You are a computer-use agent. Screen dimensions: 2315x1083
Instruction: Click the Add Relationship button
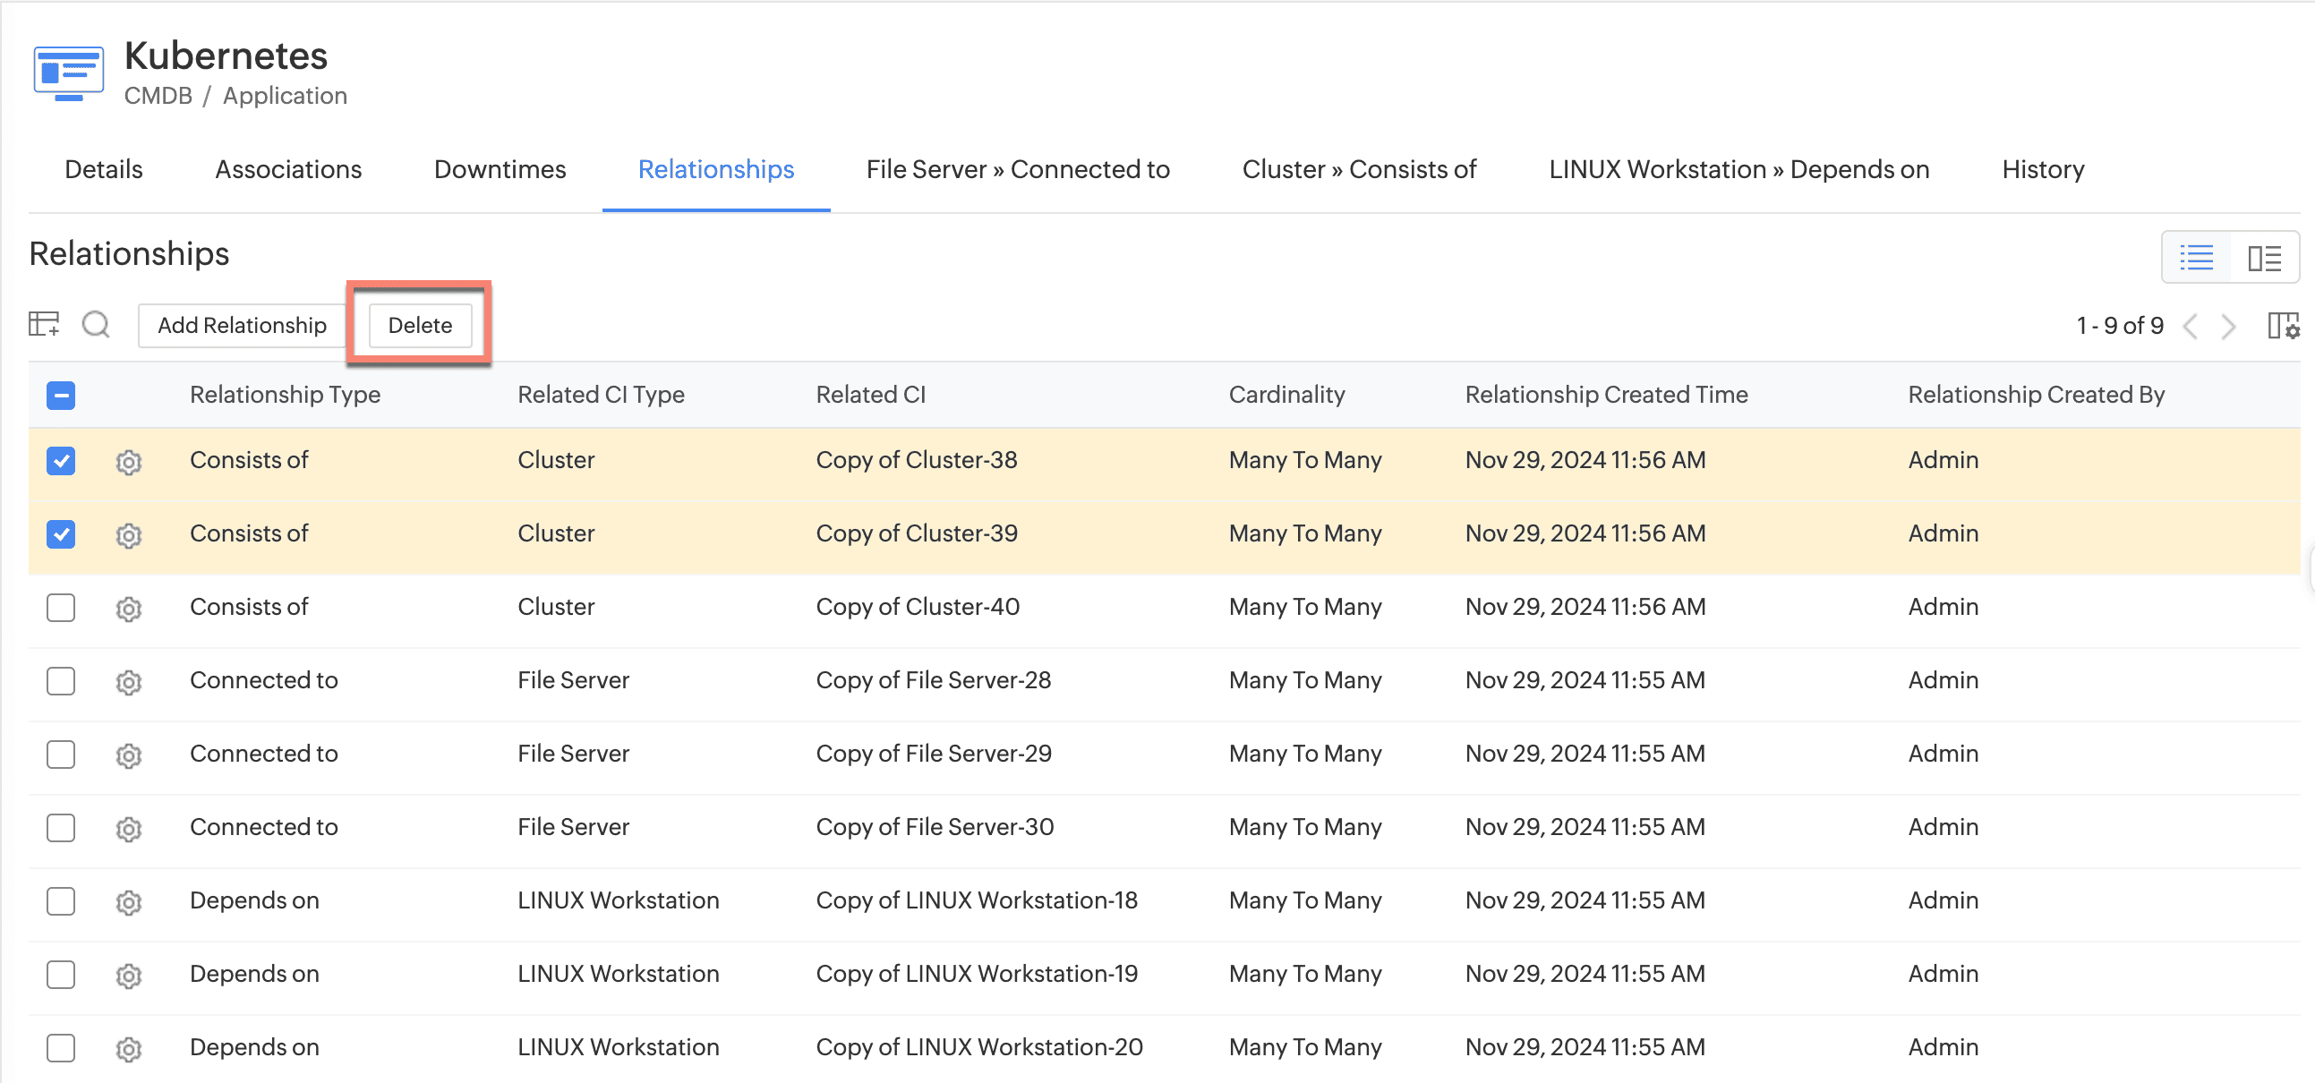pos(242,326)
